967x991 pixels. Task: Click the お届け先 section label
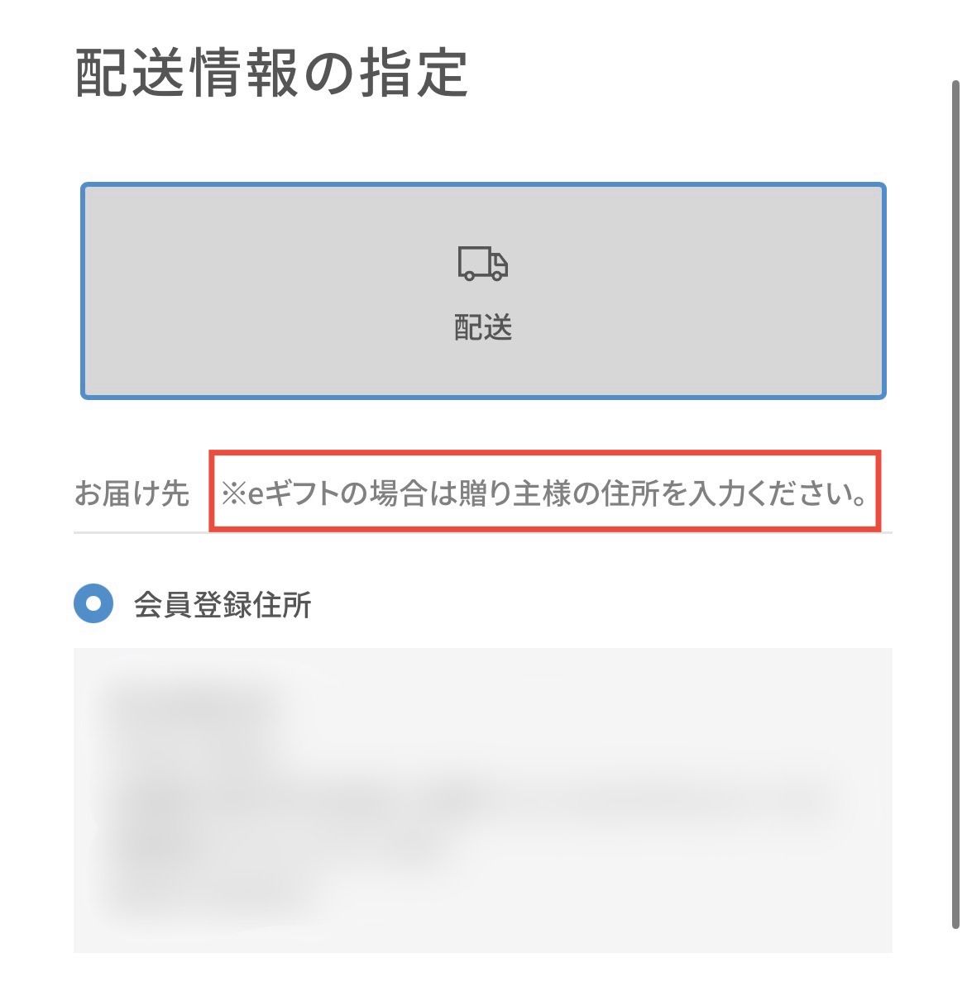coord(132,493)
